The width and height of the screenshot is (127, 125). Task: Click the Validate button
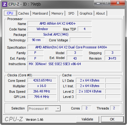(88, 119)
